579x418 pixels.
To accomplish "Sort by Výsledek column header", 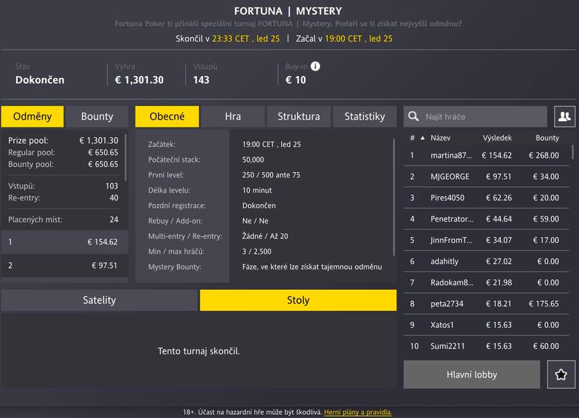I will click(x=497, y=138).
